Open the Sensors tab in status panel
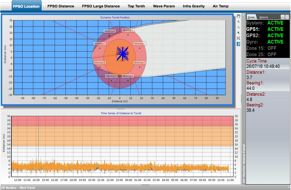Viewport: 291px width, 190px height. click(264, 17)
